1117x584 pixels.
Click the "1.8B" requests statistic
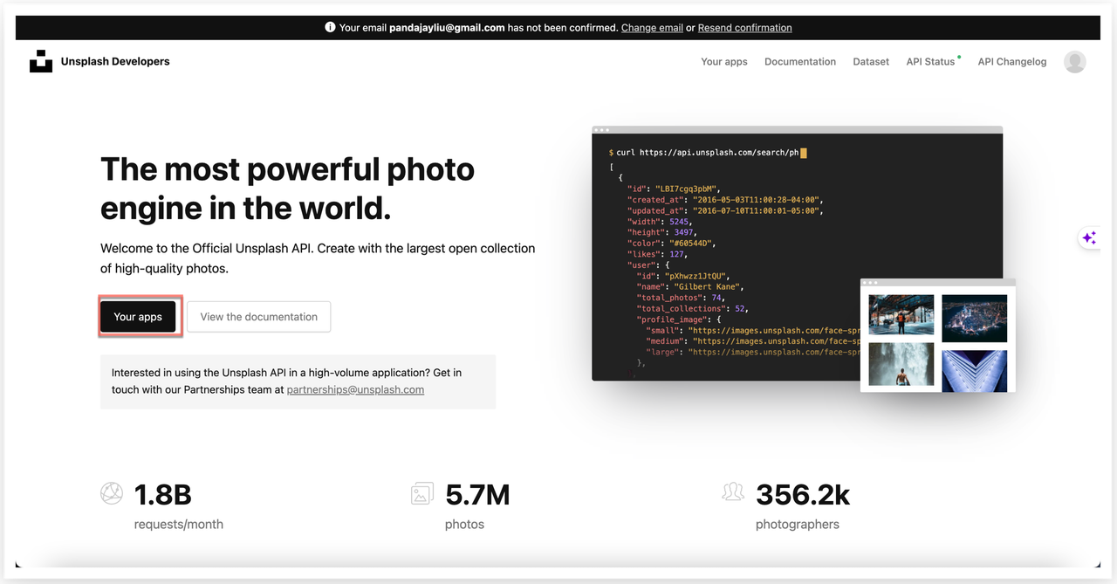pos(163,495)
